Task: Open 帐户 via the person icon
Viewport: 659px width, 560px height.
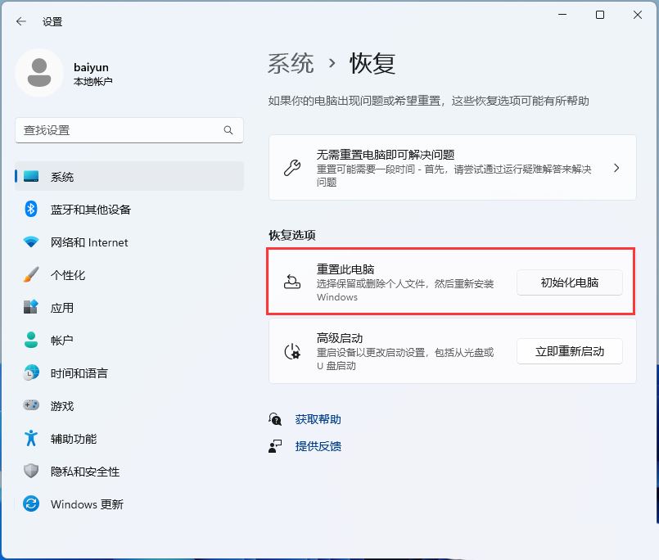Action: tap(31, 340)
